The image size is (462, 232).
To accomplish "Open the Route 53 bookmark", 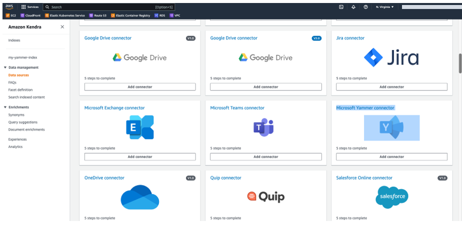I will point(98,15).
